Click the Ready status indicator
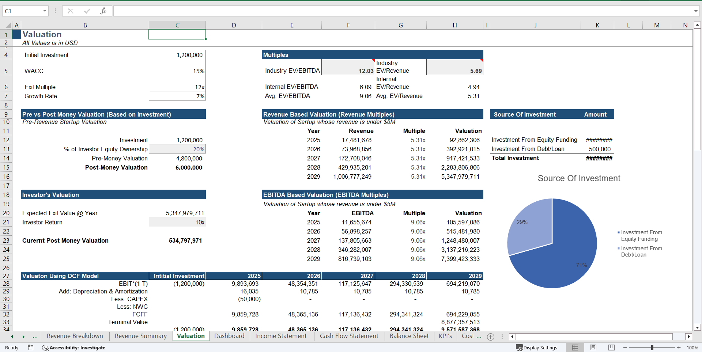The width and height of the screenshot is (702, 353). tap(12, 348)
